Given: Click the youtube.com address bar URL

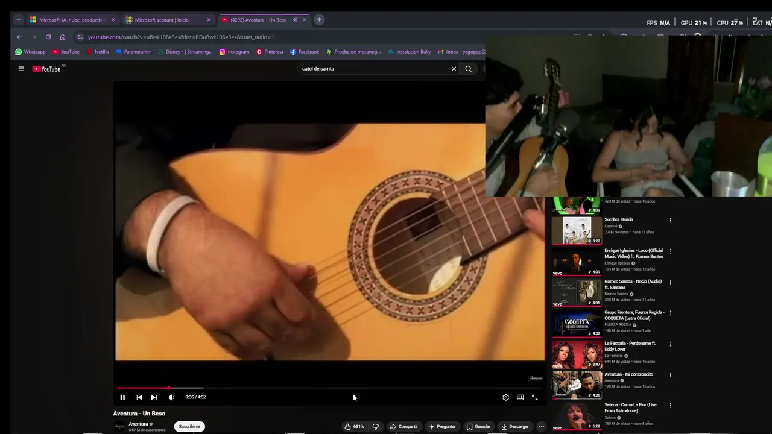Looking at the screenshot, I should tap(181, 37).
